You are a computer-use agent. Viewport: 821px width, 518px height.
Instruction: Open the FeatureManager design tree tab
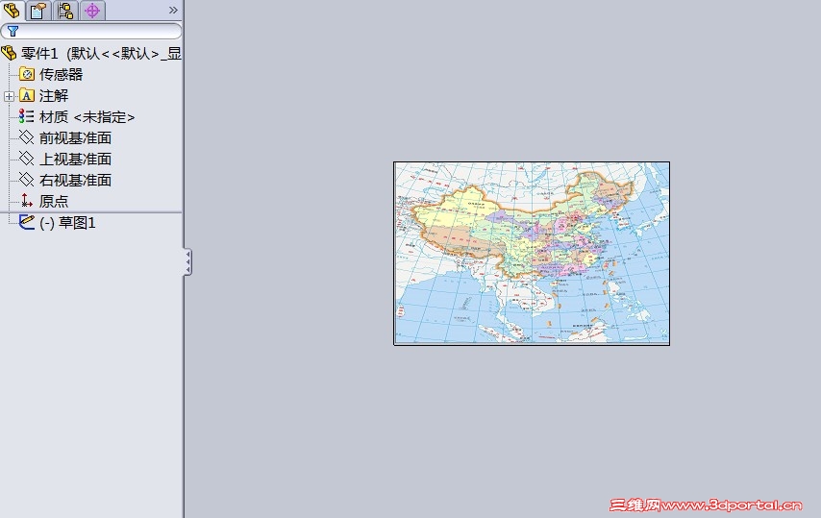click(x=12, y=10)
